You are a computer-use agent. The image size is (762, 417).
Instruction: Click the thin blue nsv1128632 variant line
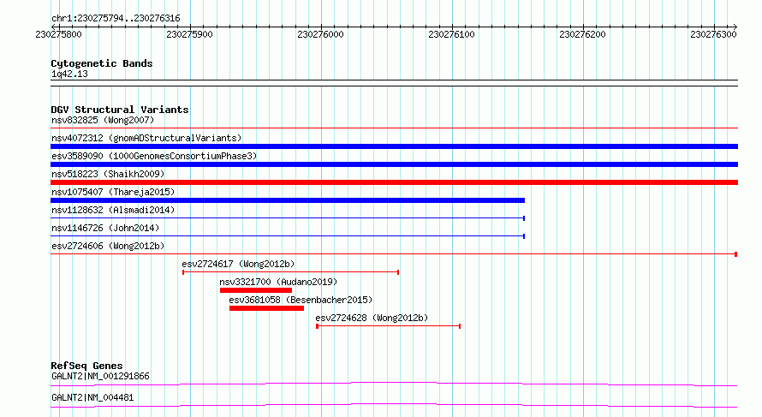pyautogui.click(x=288, y=218)
